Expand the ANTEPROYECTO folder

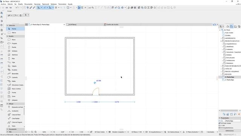[221, 38]
